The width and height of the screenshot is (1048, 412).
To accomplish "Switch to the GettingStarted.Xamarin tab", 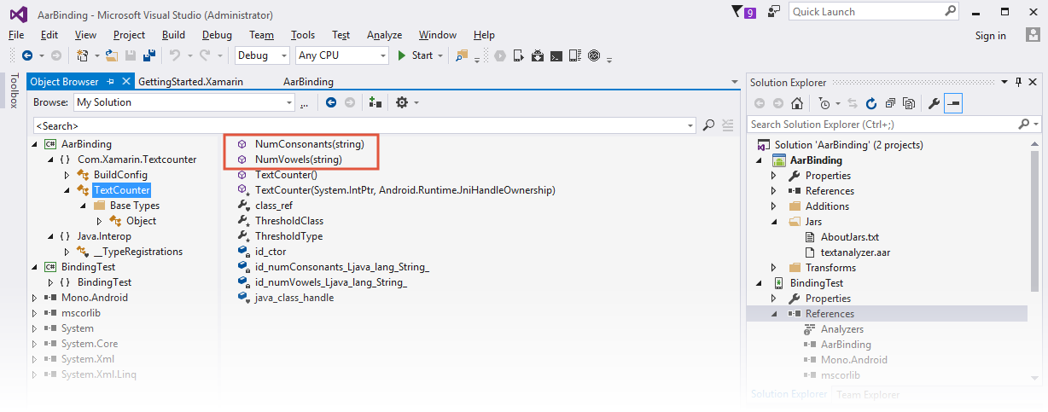I will (190, 82).
